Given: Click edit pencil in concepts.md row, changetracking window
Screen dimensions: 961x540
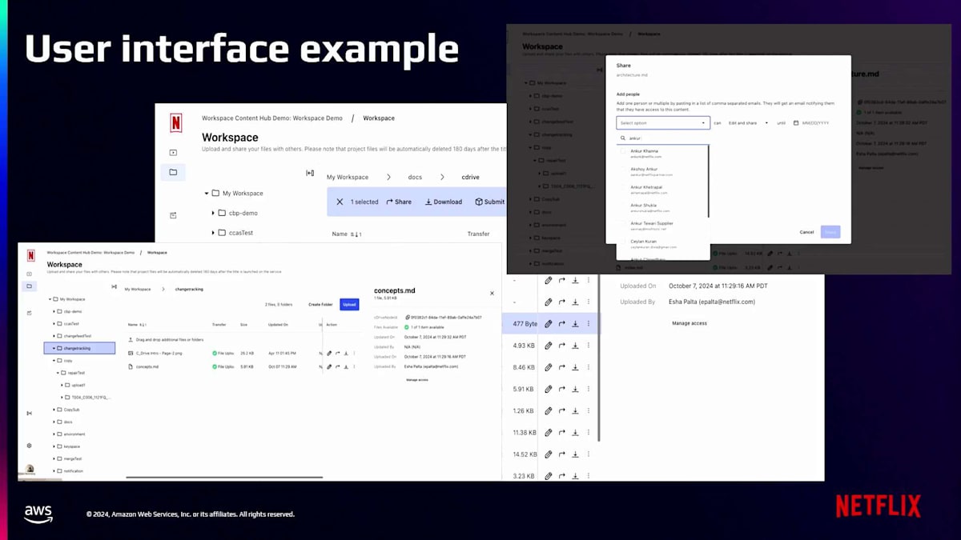Looking at the screenshot, I should click(x=329, y=366).
